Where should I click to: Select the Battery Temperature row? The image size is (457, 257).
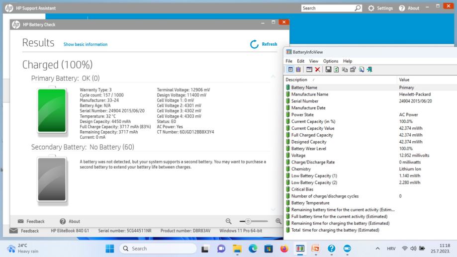tap(370, 203)
